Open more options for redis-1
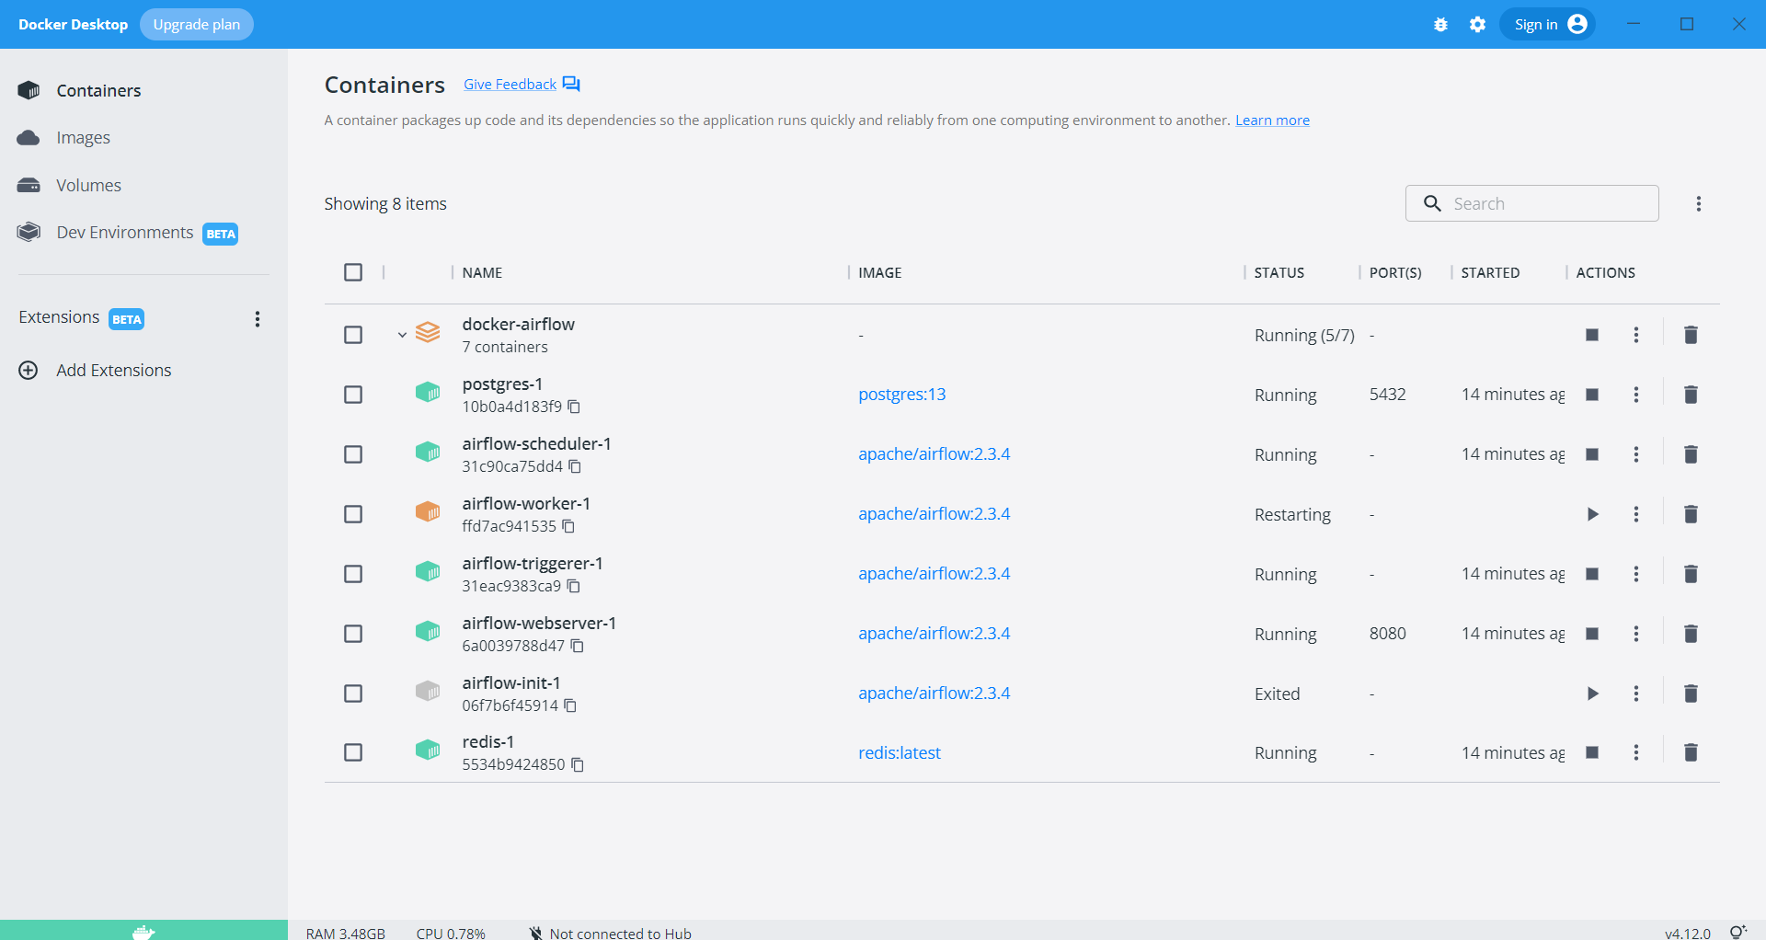This screenshot has width=1766, height=940. coord(1636,752)
